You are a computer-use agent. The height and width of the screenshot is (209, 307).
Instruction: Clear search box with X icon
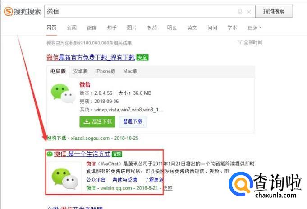click(x=249, y=12)
